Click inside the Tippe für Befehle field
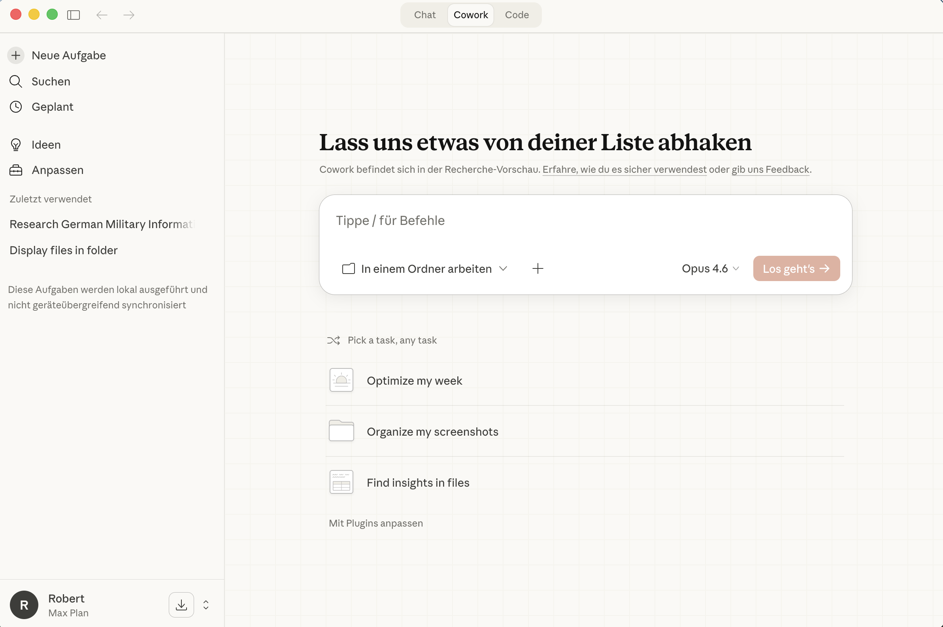The width and height of the screenshot is (943, 627). pyautogui.click(x=480, y=220)
